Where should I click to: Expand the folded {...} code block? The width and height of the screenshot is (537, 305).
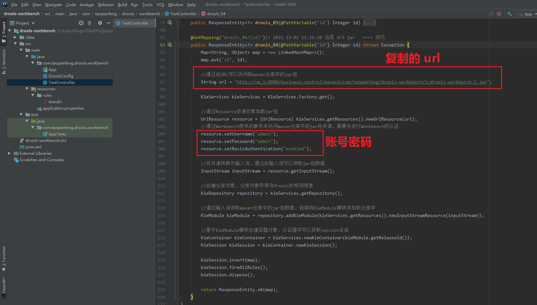point(370,23)
